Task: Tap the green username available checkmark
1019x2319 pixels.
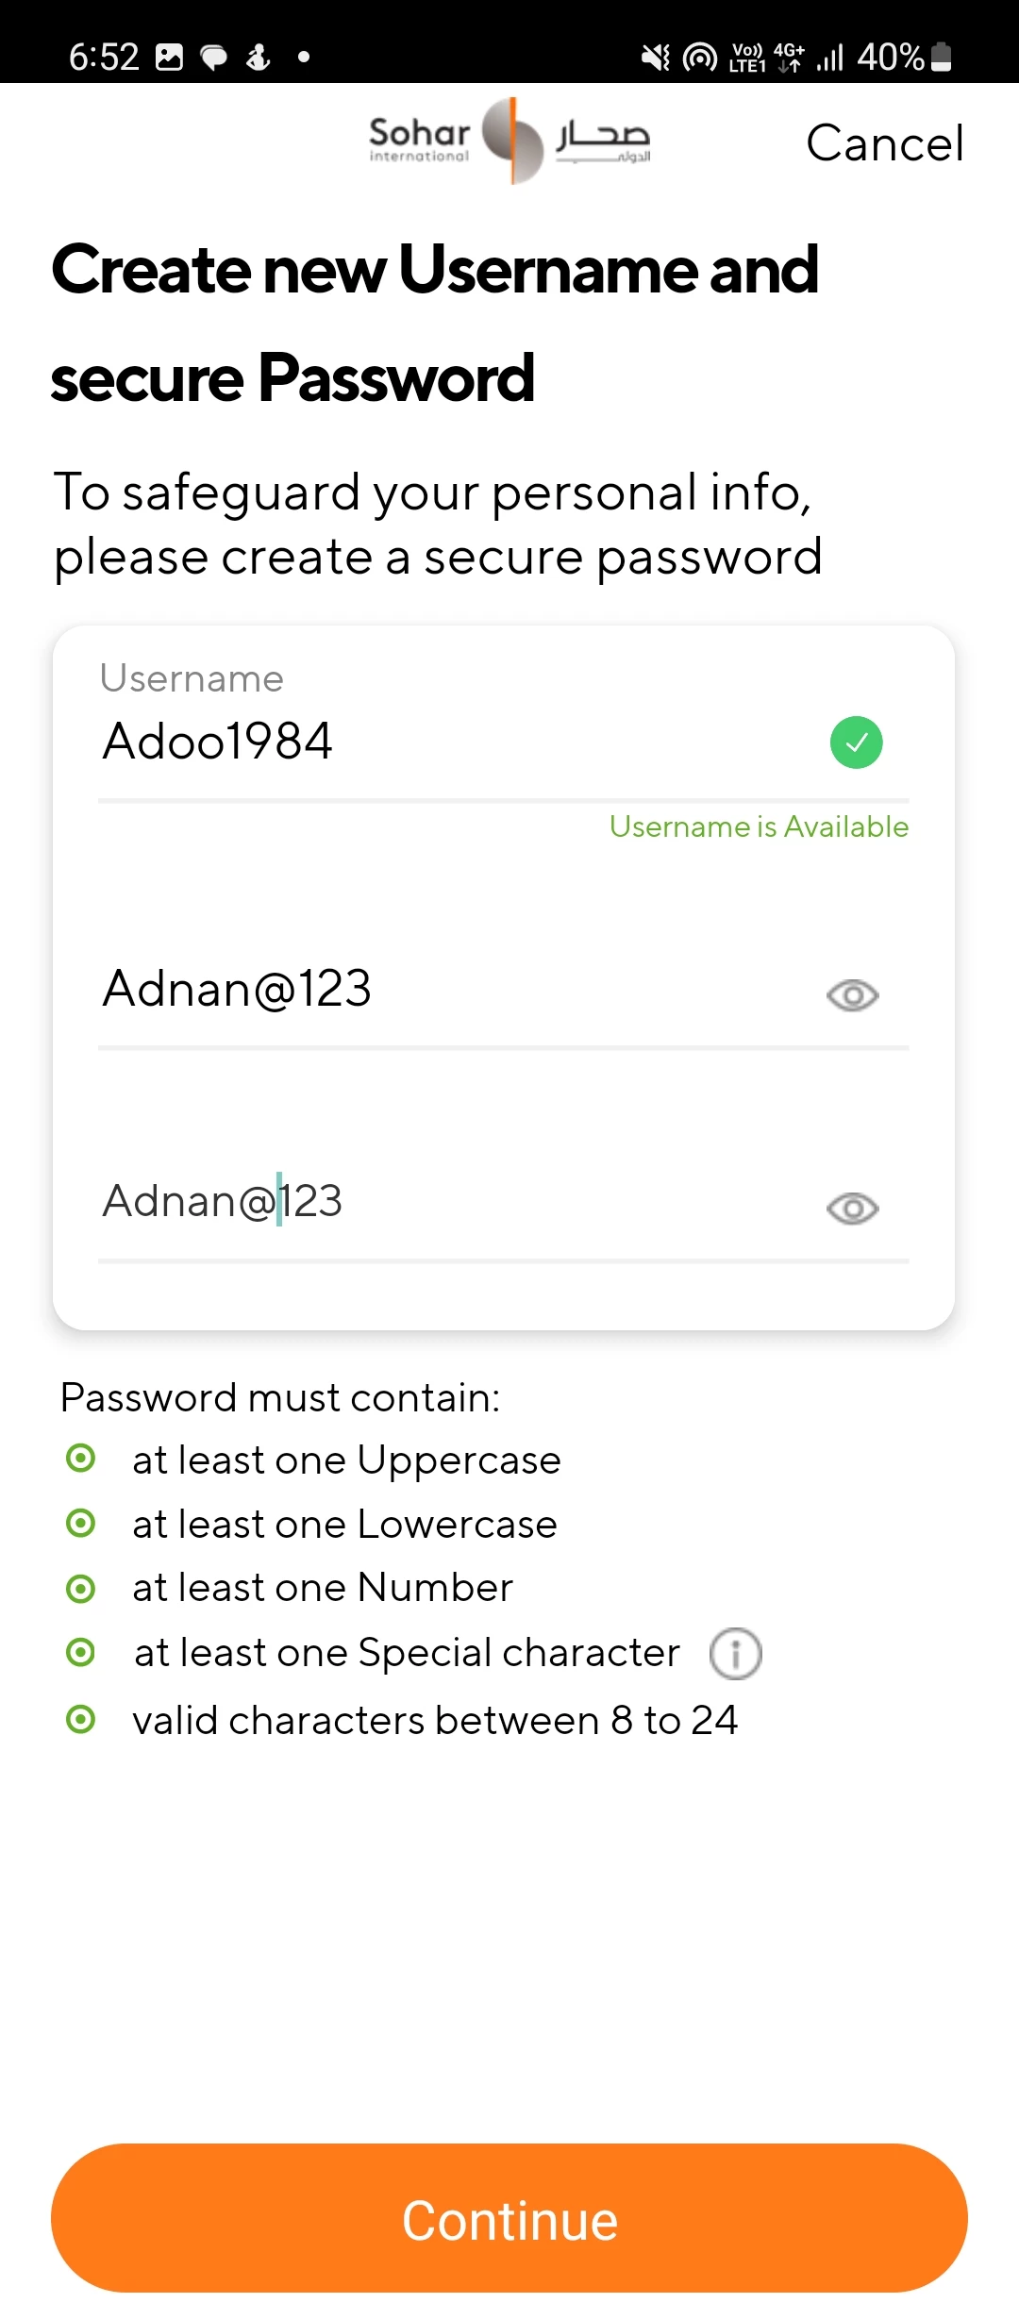Action: click(x=856, y=742)
